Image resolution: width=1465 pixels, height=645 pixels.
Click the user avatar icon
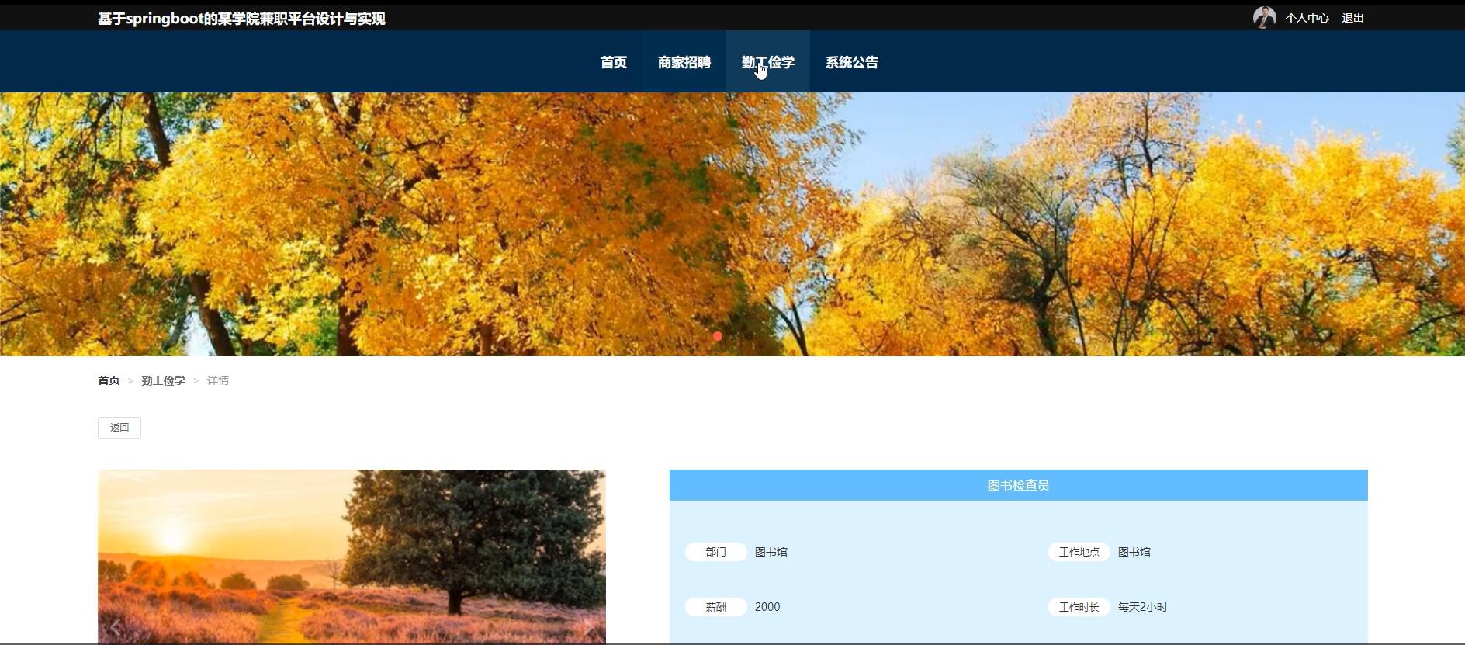click(1264, 17)
